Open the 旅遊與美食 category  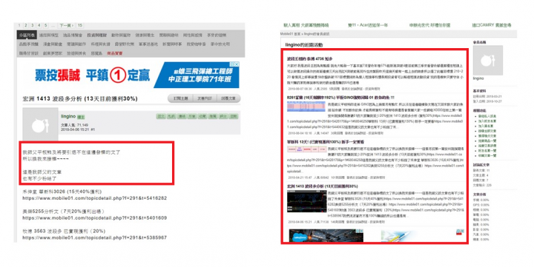[76, 53]
